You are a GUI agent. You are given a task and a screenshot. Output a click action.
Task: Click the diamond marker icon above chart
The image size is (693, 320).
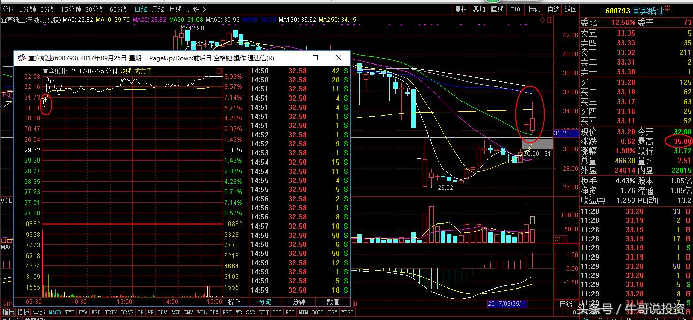(x=542, y=20)
